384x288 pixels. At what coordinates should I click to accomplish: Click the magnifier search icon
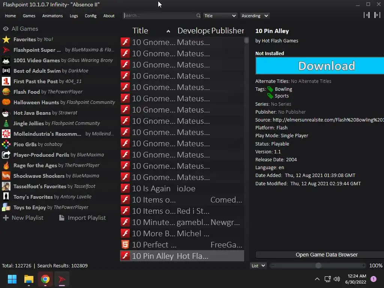pos(198,15)
